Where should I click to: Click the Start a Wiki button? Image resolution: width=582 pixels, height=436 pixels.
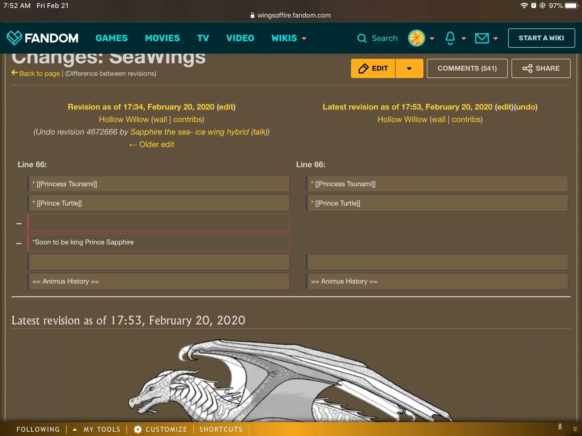[541, 38]
